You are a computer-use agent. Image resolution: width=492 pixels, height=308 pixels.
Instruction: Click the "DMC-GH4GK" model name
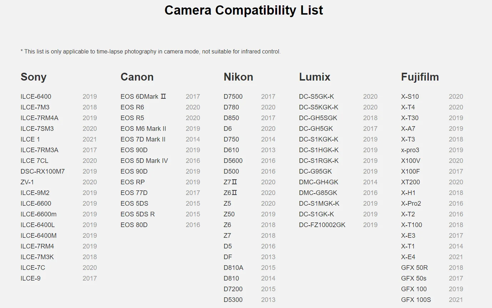pos(319,182)
